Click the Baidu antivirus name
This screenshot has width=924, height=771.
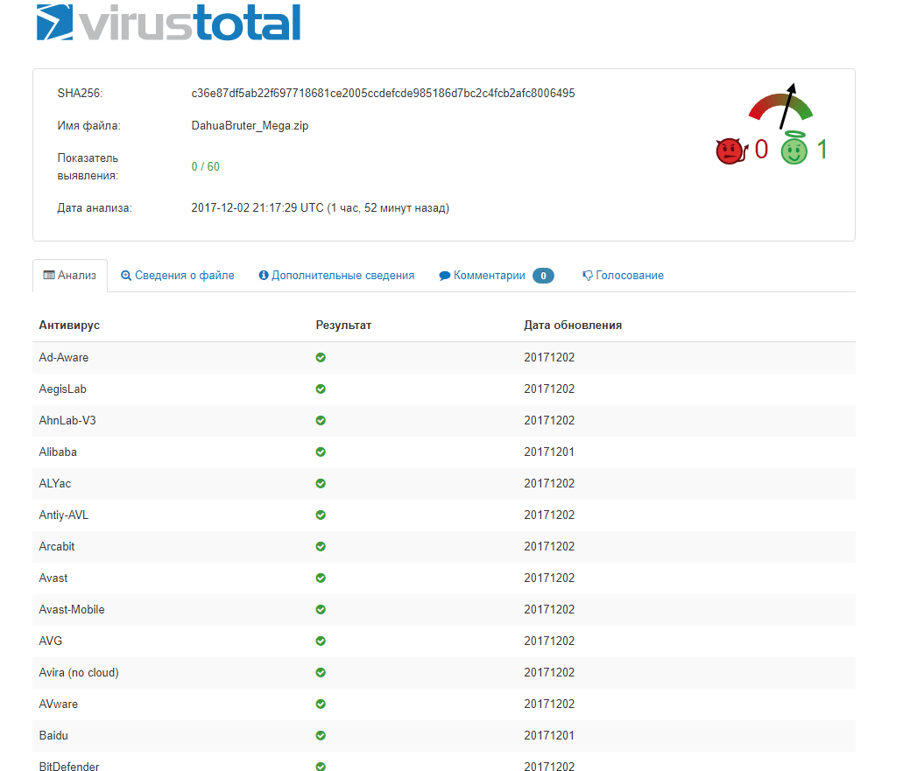click(53, 736)
